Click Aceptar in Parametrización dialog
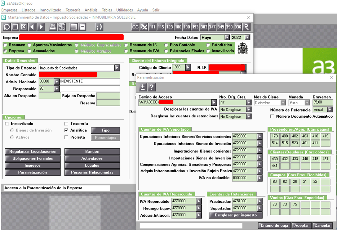 click(302, 226)
